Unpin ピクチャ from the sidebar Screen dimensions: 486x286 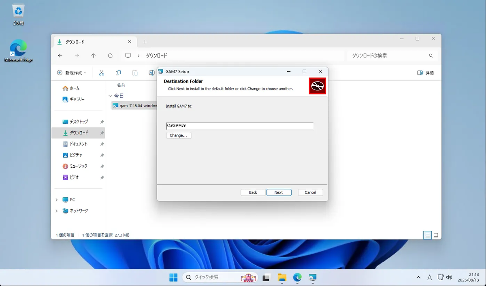[x=102, y=155]
